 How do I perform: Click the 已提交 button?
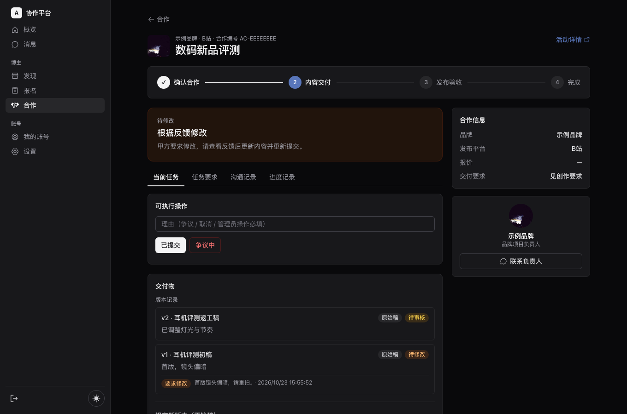click(171, 245)
